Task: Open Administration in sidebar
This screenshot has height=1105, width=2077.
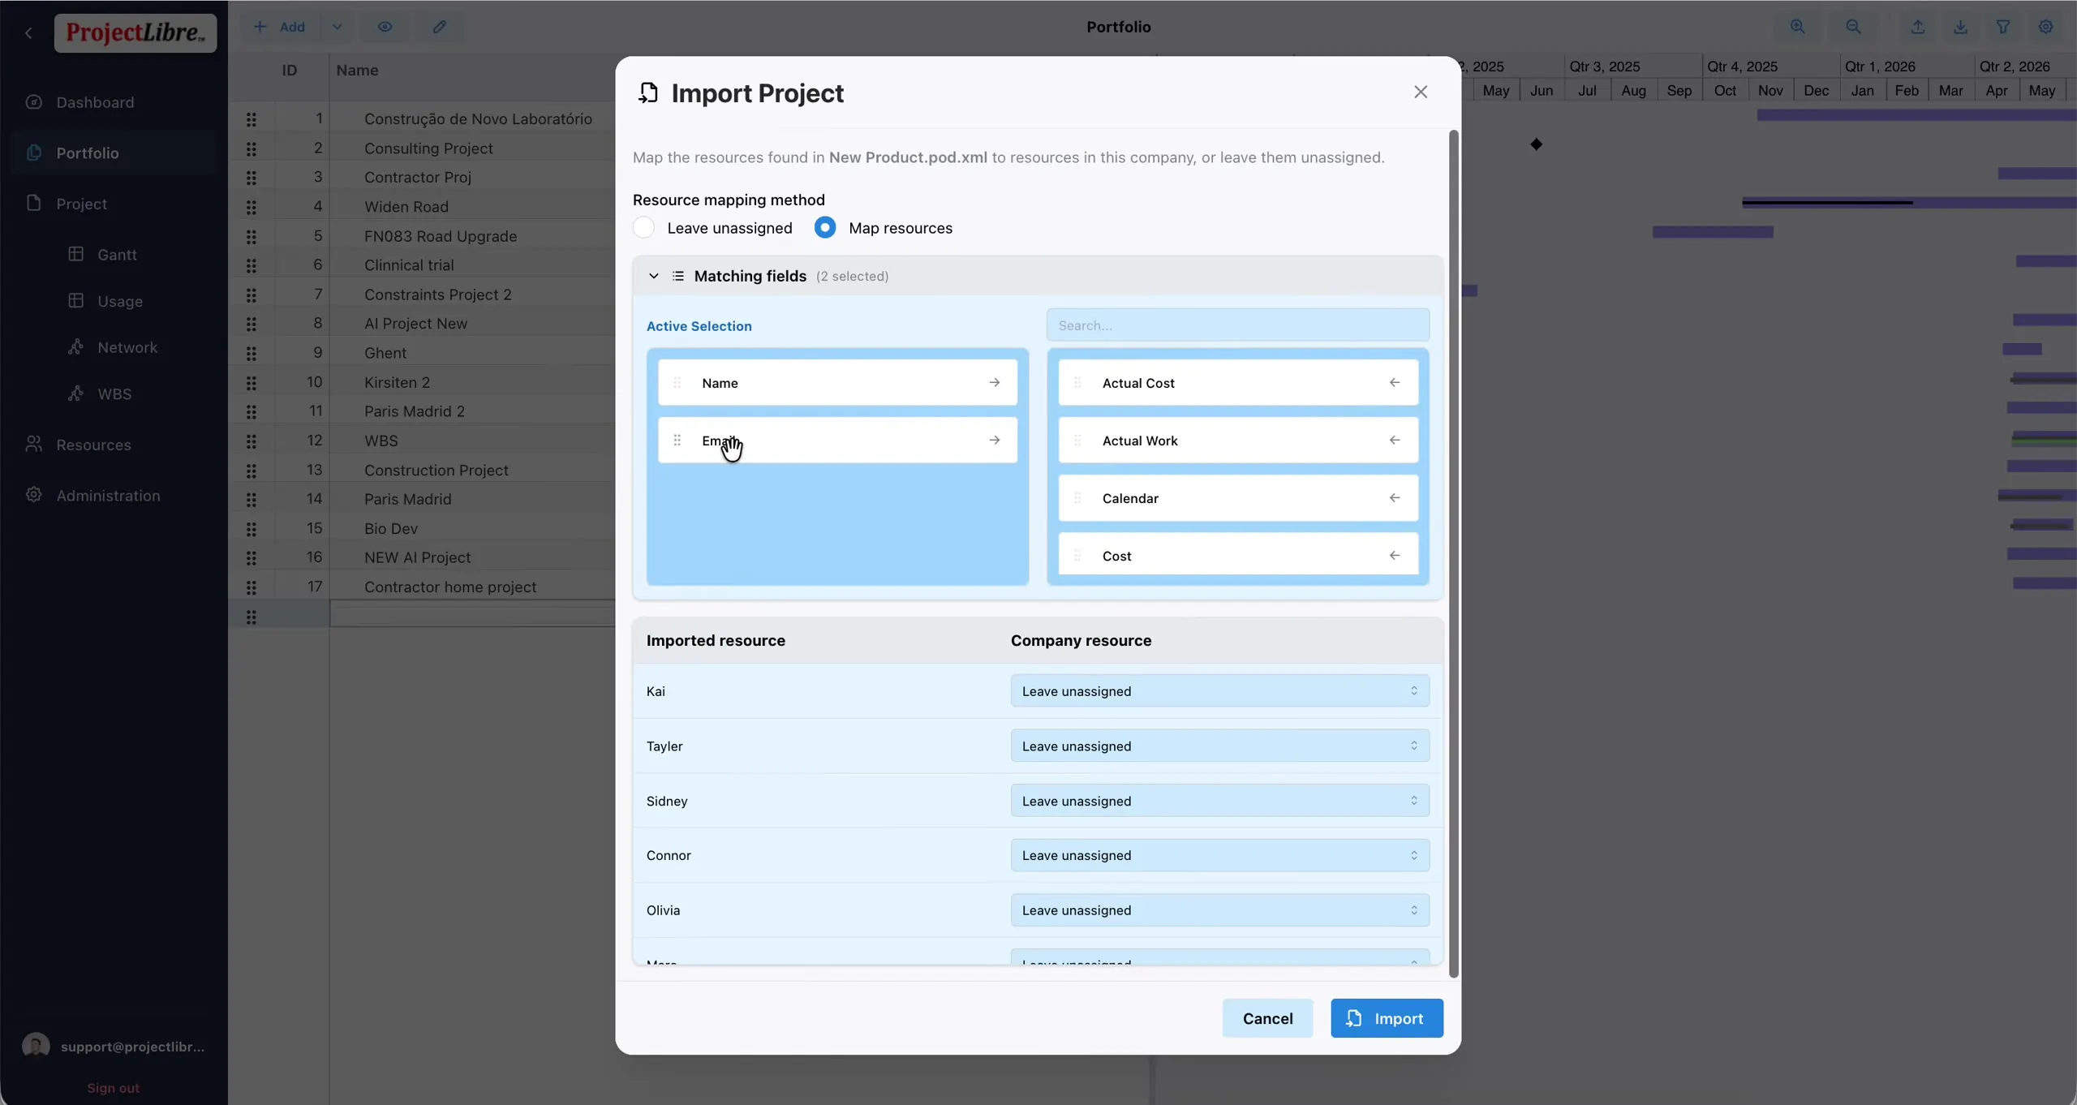Action: coord(108,496)
